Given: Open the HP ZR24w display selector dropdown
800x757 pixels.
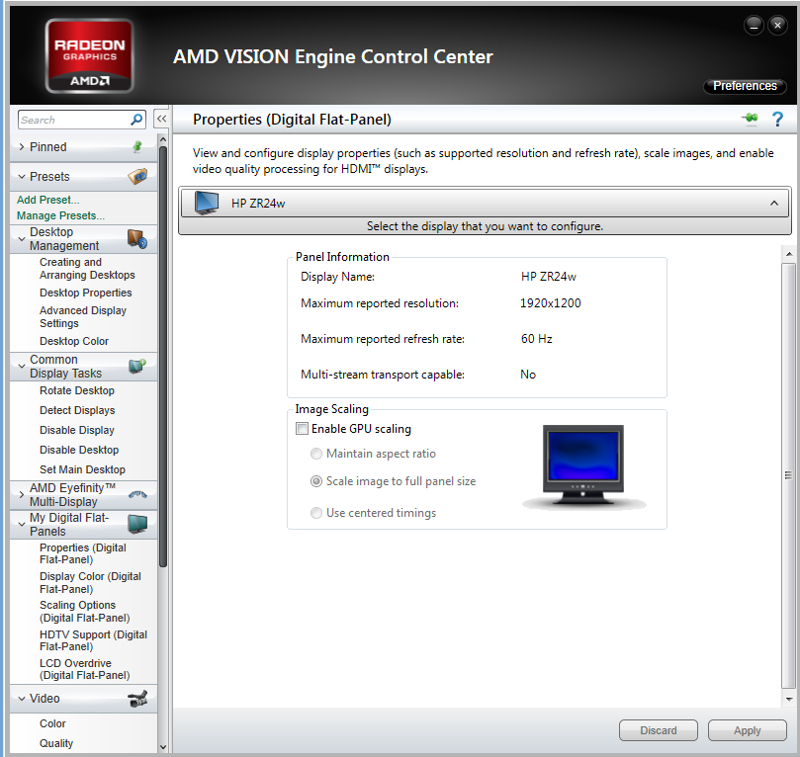Looking at the screenshot, I should pyautogui.click(x=485, y=203).
